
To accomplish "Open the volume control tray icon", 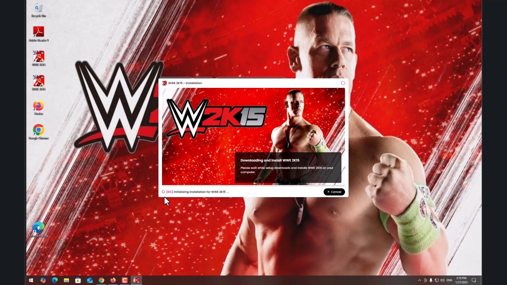I will click(442, 280).
